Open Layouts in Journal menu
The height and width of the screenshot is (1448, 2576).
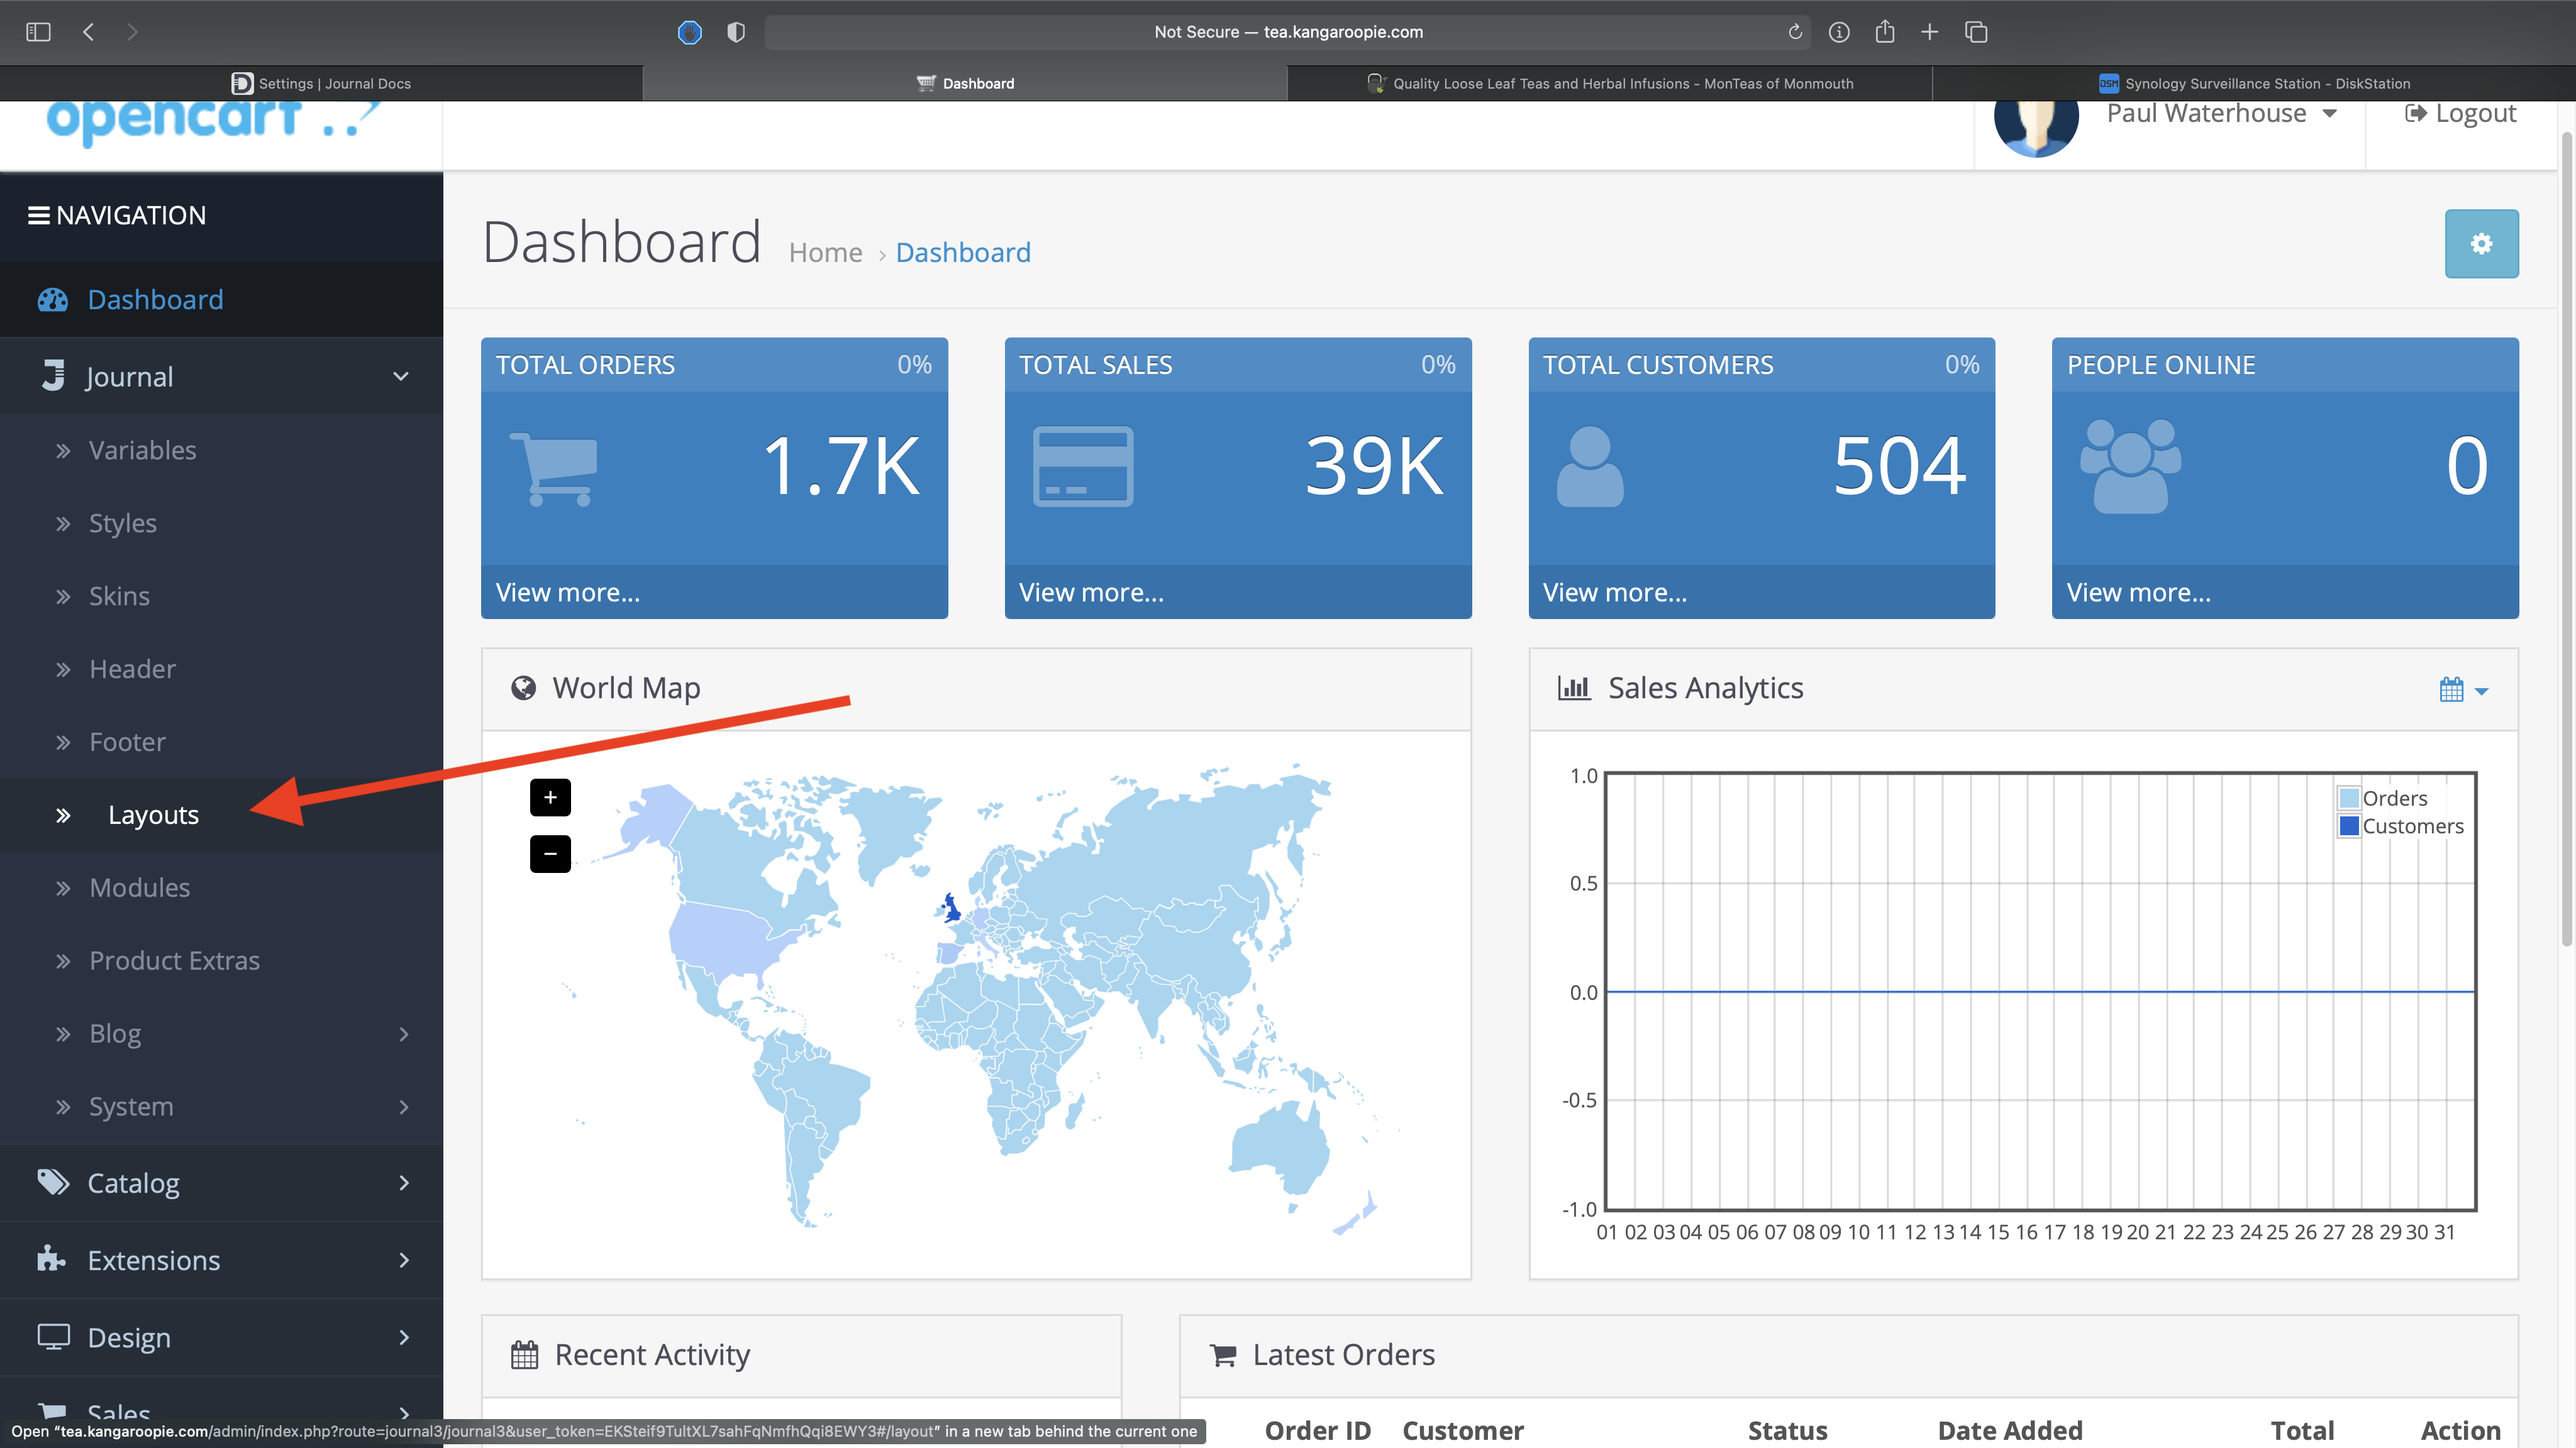pos(153,815)
